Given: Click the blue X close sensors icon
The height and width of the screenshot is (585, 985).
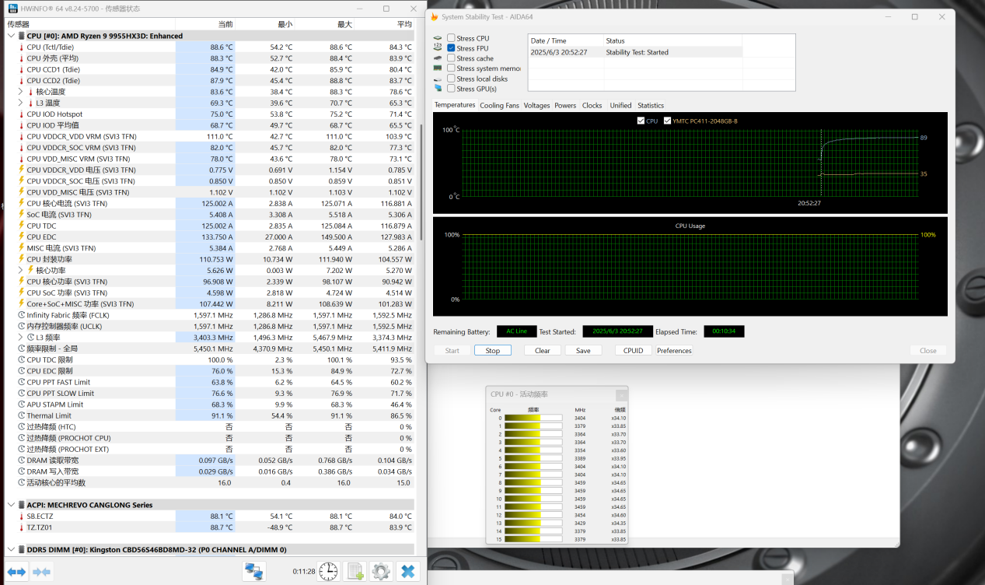Looking at the screenshot, I should click(x=407, y=571).
